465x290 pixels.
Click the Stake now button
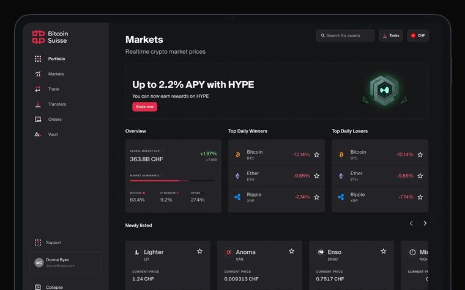point(145,107)
